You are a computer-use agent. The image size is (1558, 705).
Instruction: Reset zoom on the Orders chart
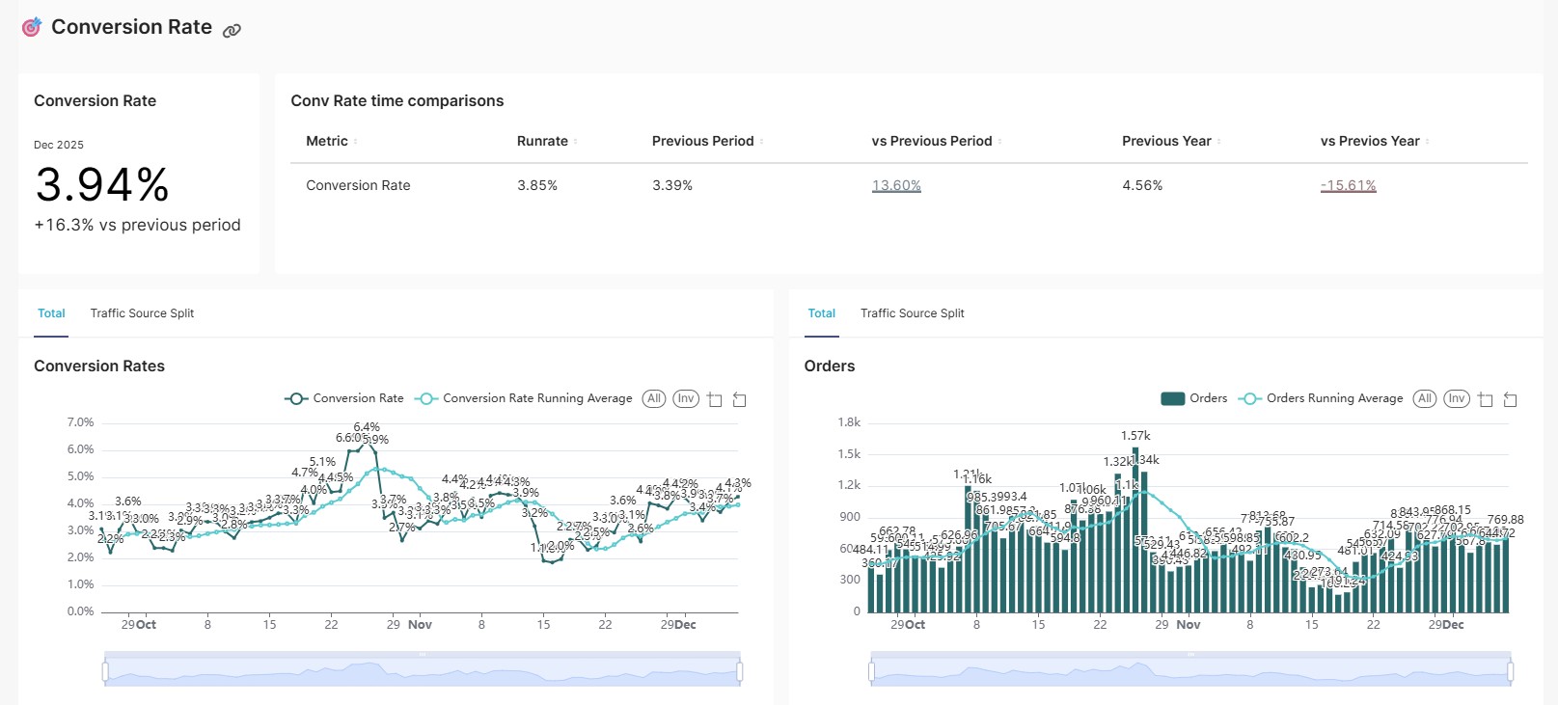(1511, 399)
